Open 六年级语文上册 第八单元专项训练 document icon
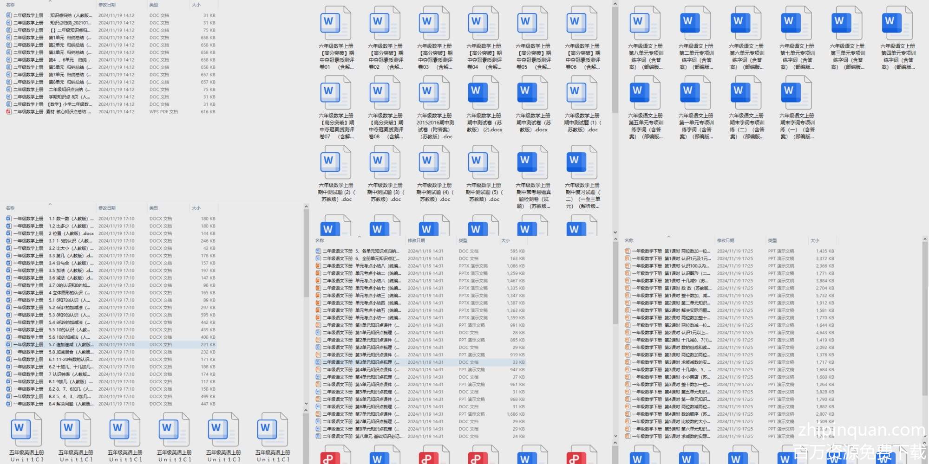Screen dimensions: 929x464 pyautogui.click(x=645, y=23)
